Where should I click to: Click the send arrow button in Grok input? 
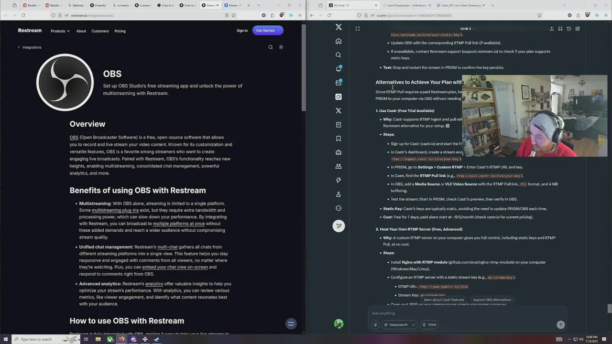point(560,324)
